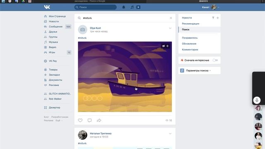
Task: Open GLITCH ANIMATIO... group link
Action: tap(60, 94)
